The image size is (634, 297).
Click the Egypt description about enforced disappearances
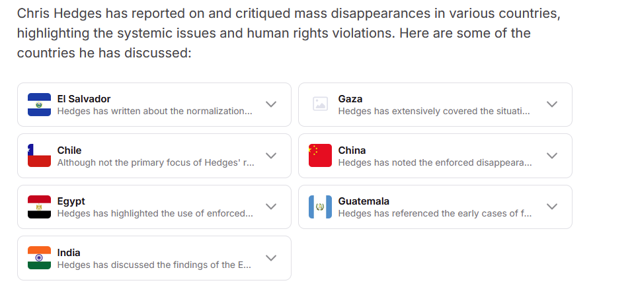(155, 213)
